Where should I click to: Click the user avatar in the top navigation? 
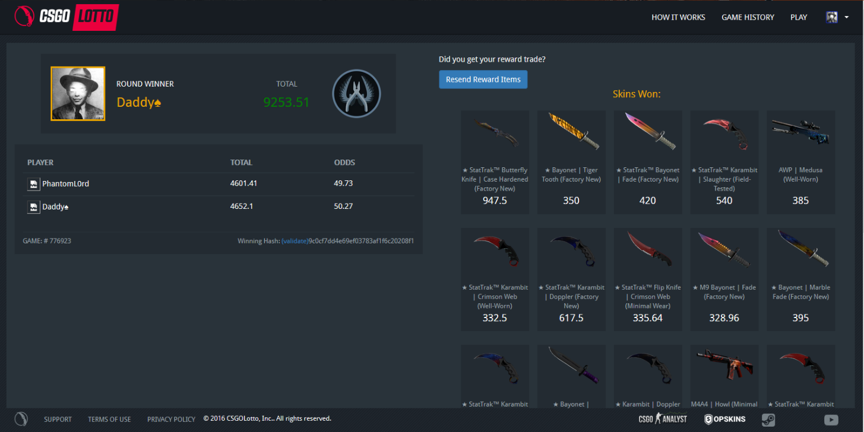pos(832,17)
